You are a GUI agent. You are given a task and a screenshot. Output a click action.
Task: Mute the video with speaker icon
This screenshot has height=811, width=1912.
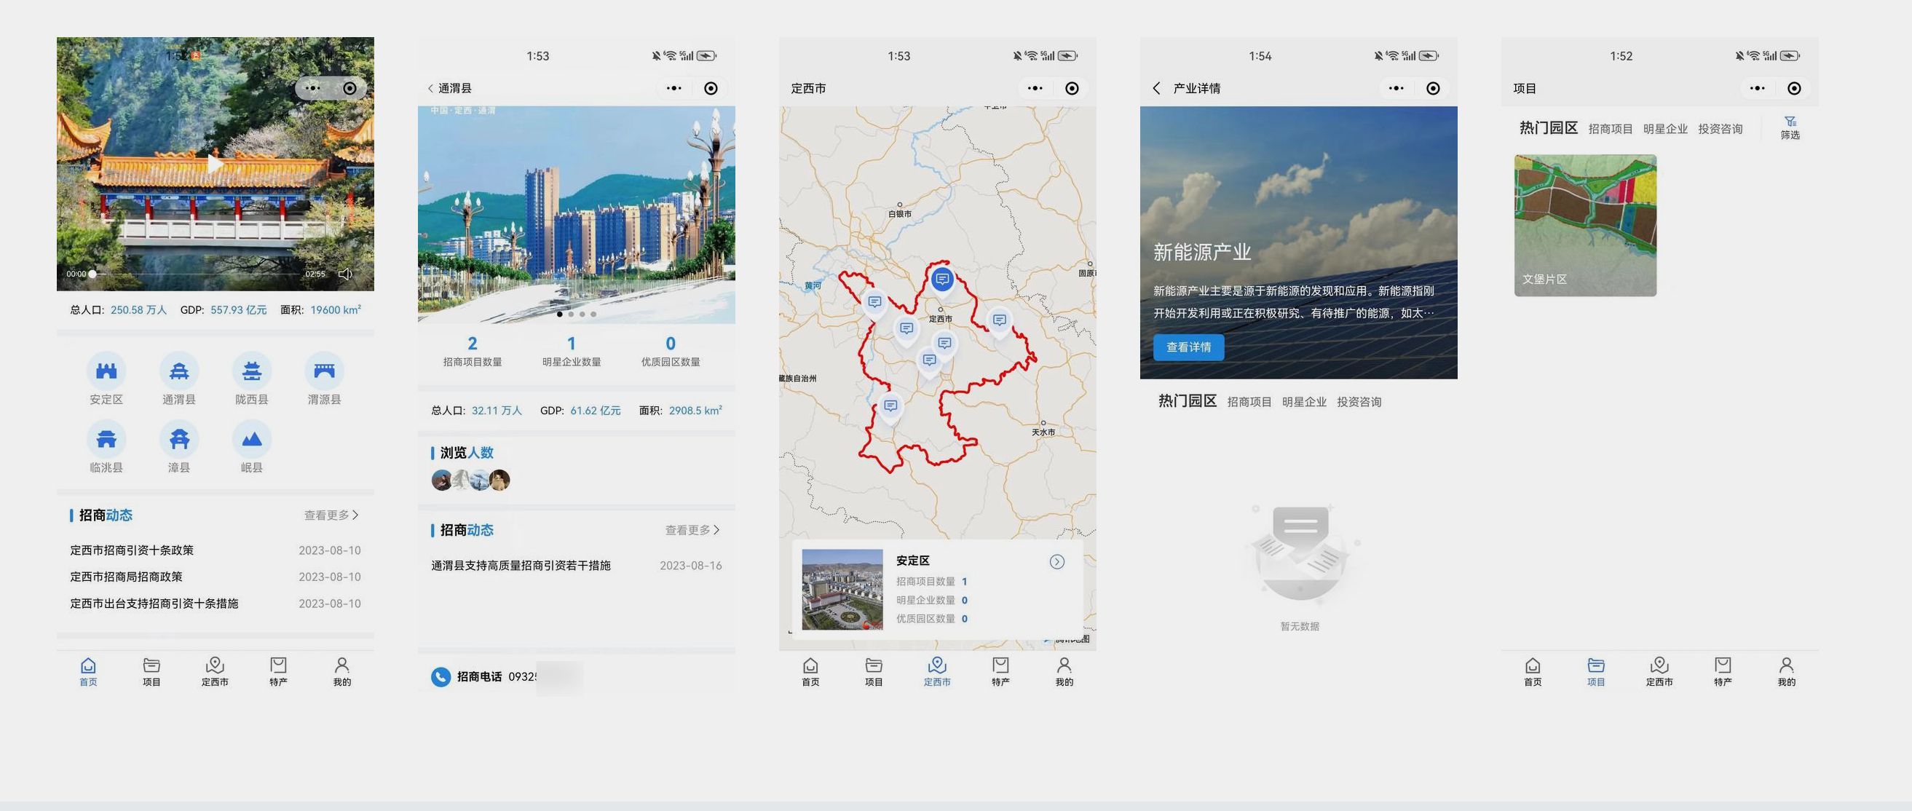coord(345,274)
